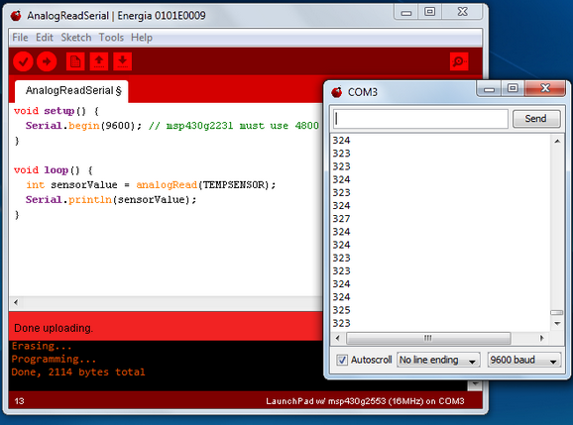Image resolution: width=573 pixels, height=425 pixels.
Task: Expand the No line ending dropdown
Action: tap(438, 360)
